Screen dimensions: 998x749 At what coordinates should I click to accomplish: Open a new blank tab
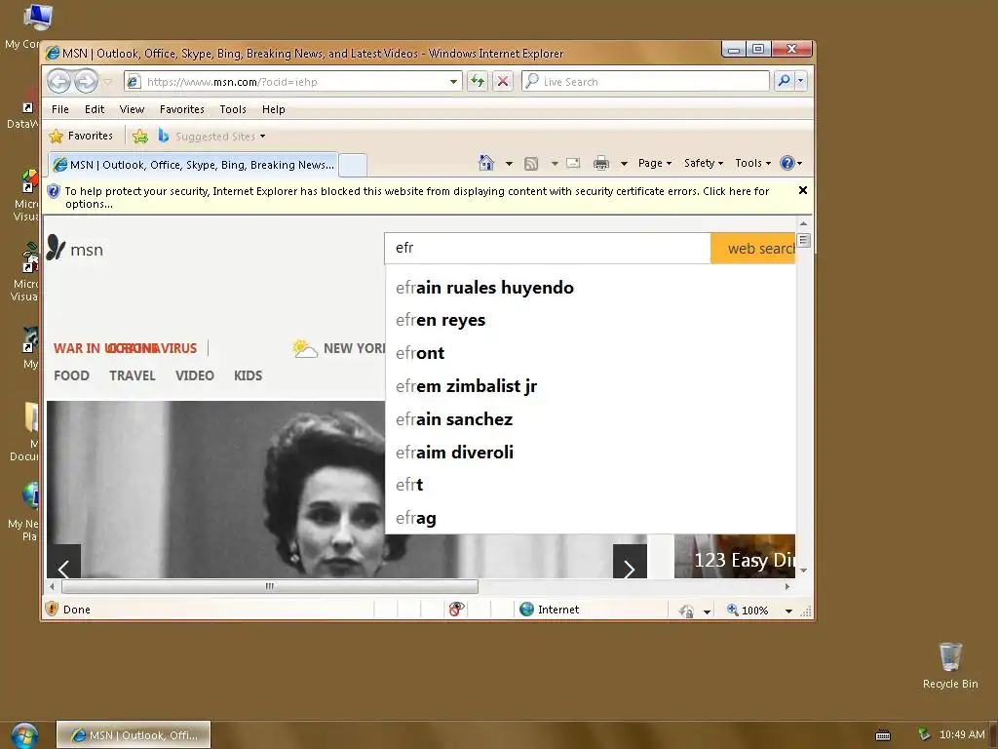(x=353, y=166)
